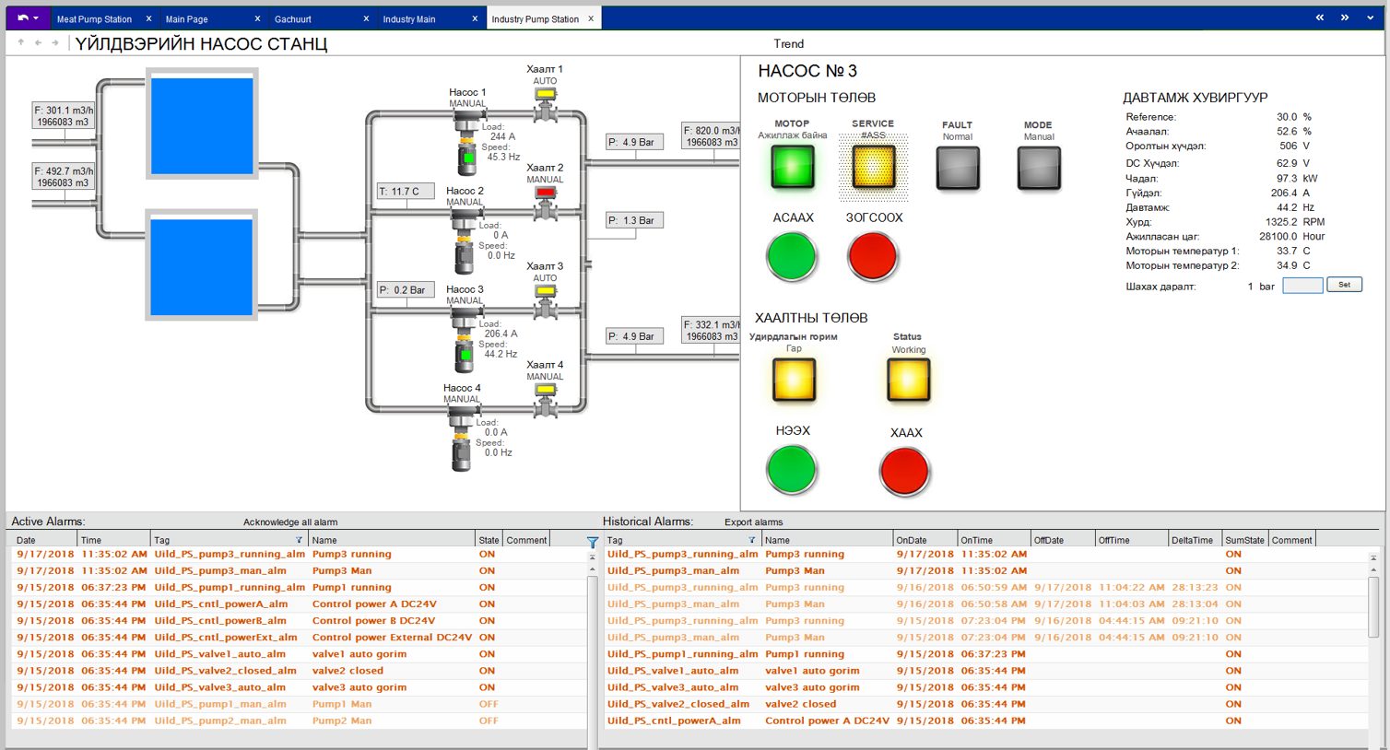Click the back arrow in navigation bar

click(38, 42)
